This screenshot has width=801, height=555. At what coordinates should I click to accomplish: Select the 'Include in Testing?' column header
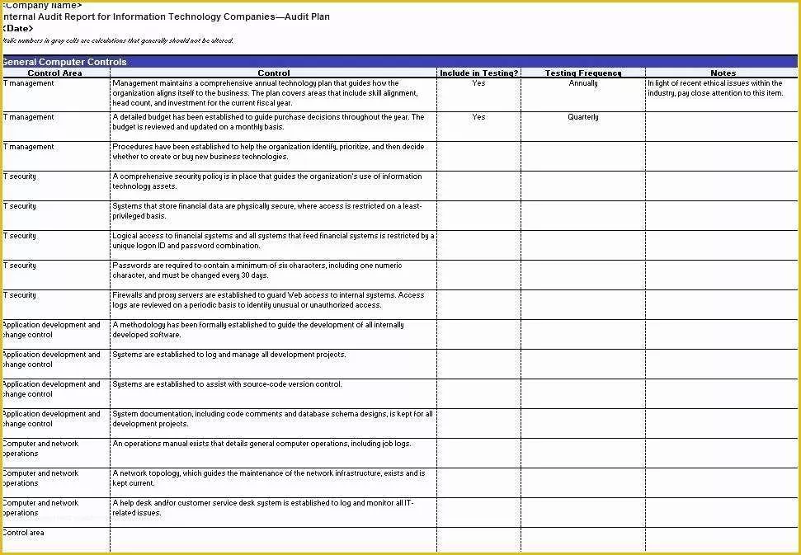pos(479,73)
